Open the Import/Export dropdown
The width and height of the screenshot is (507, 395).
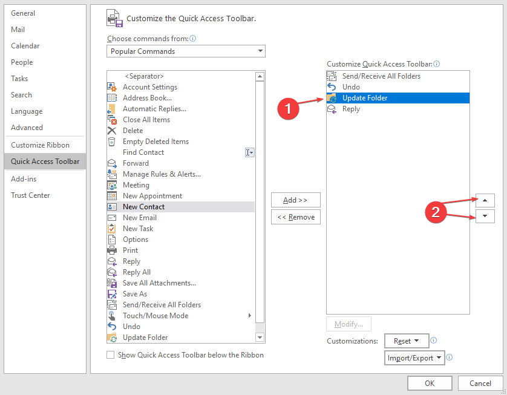(x=414, y=358)
